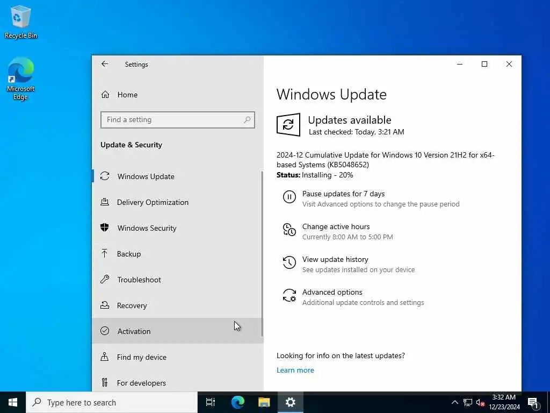This screenshot has height=413, width=550.
Task: Launch Microsoft Edge from the taskbar
Action: point(238,402)
